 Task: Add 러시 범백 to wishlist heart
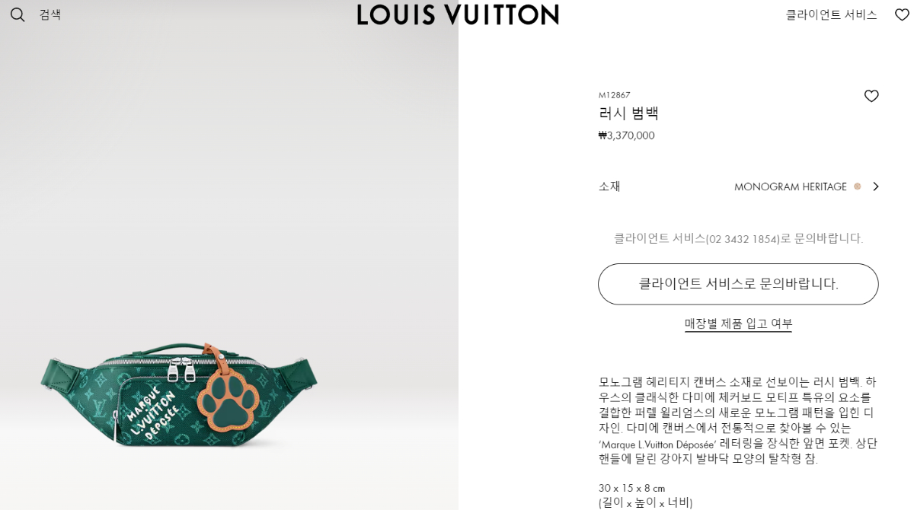point(871,96)
